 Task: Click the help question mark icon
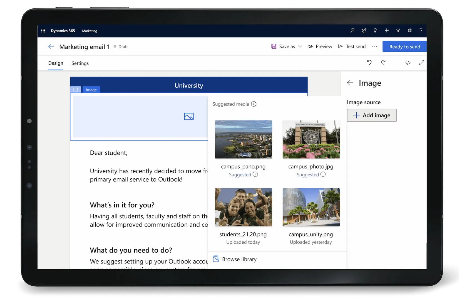tap(421, 31)
